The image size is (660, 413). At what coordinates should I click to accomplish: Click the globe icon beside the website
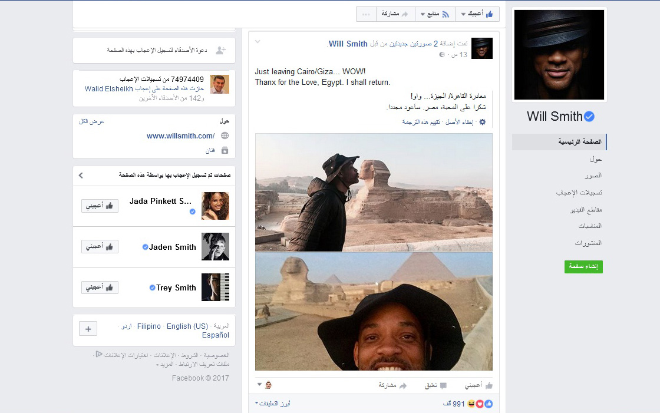pyautogui.click(x=225, y=136)
